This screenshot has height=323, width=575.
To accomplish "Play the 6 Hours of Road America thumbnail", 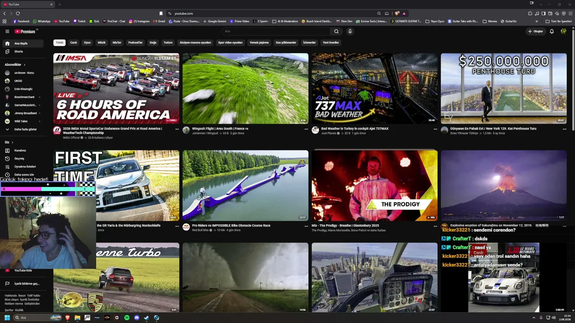I will (x=116, y=89).
